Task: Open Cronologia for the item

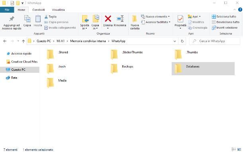Action: click(x=198, y=28)
